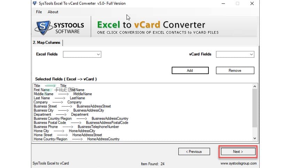
Task: Click the scroll up arrow in Selected Fields list
Action: (x=255, y=86)
